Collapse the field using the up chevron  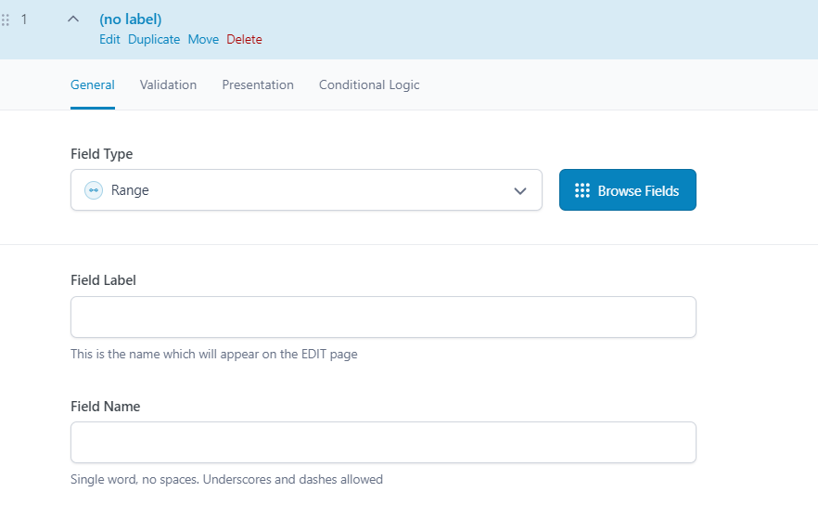[73, 19]
